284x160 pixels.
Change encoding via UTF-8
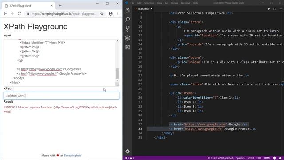(251, 158)
